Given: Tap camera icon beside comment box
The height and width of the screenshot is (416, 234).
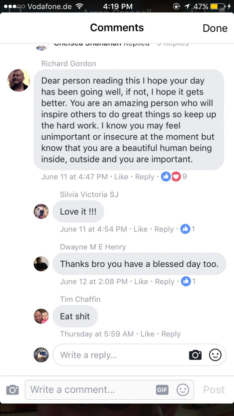Looking at the screenshot, I should [12, 390].
